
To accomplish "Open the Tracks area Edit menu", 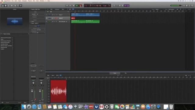I will (x=51, y=9).
